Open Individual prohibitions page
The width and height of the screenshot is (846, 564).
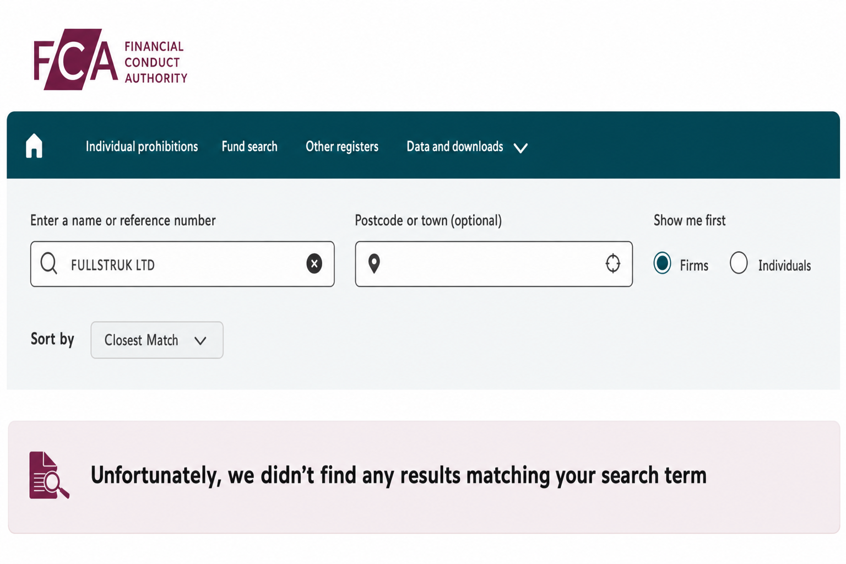(x=142, y=147)
